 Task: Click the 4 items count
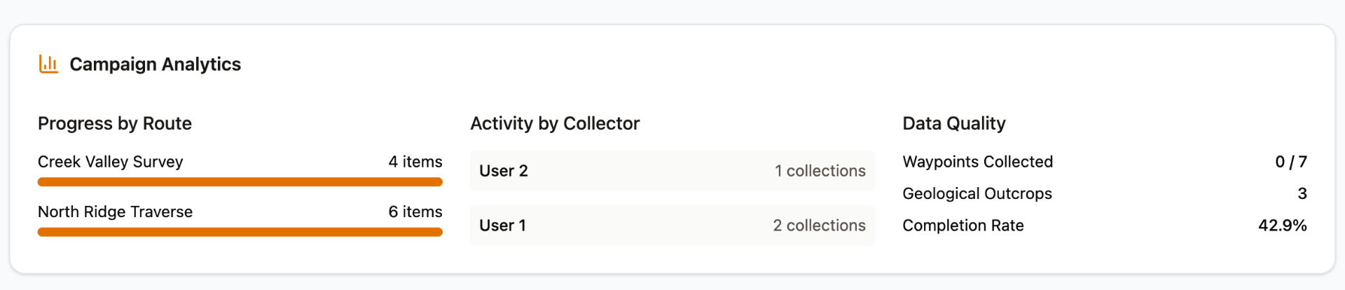coord(415,162)
